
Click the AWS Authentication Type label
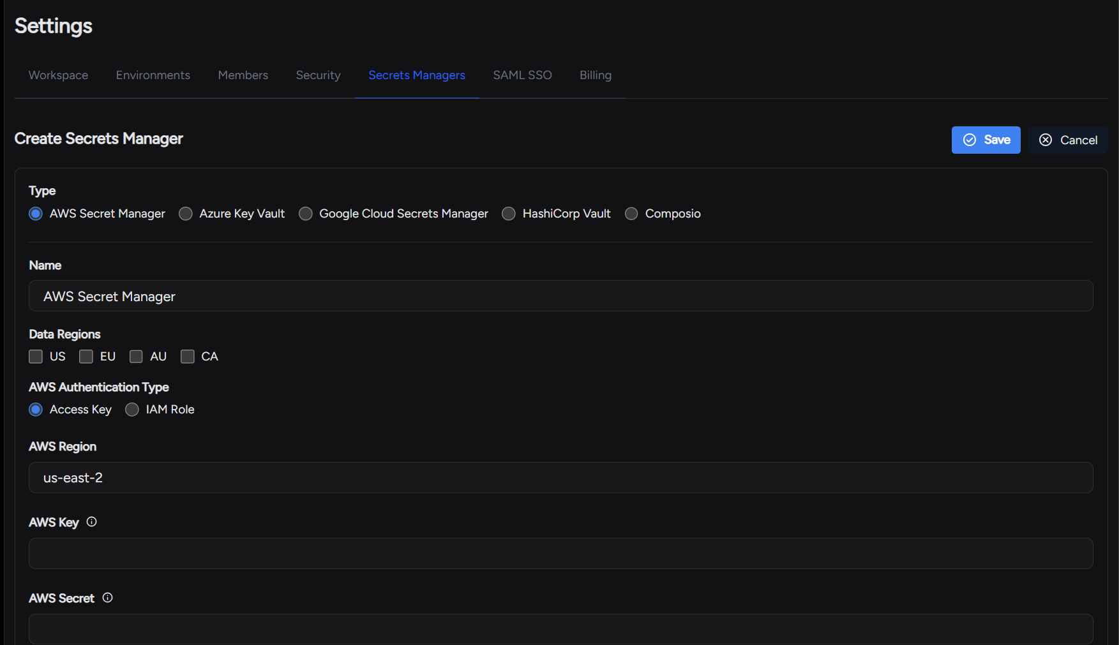[99, 387]
